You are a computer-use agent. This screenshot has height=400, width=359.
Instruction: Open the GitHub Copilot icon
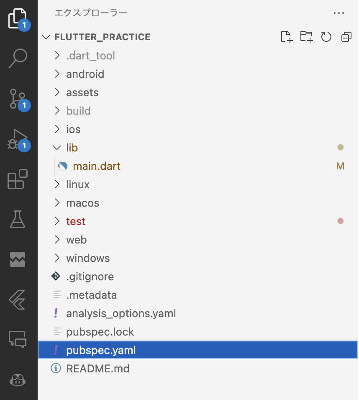click(x=18, y=380)
